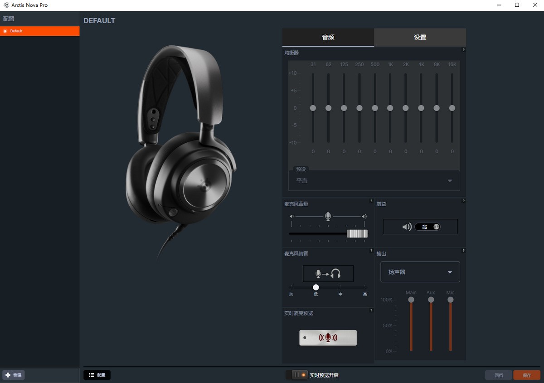
Task: Click the plus icon on the 新建 button
Action: [8, 375]
